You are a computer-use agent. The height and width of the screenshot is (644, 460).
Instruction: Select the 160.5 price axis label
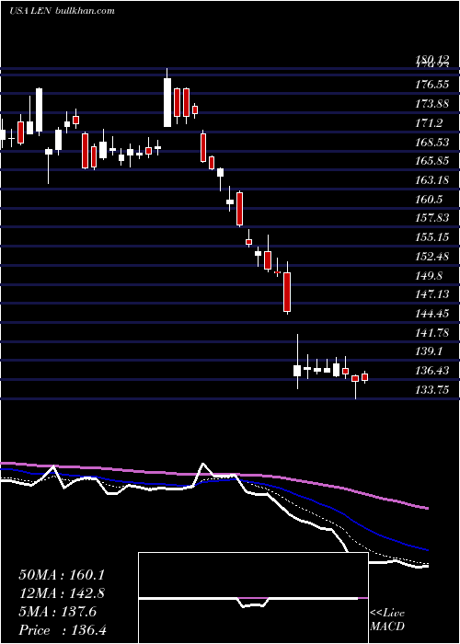coord(430,200)
